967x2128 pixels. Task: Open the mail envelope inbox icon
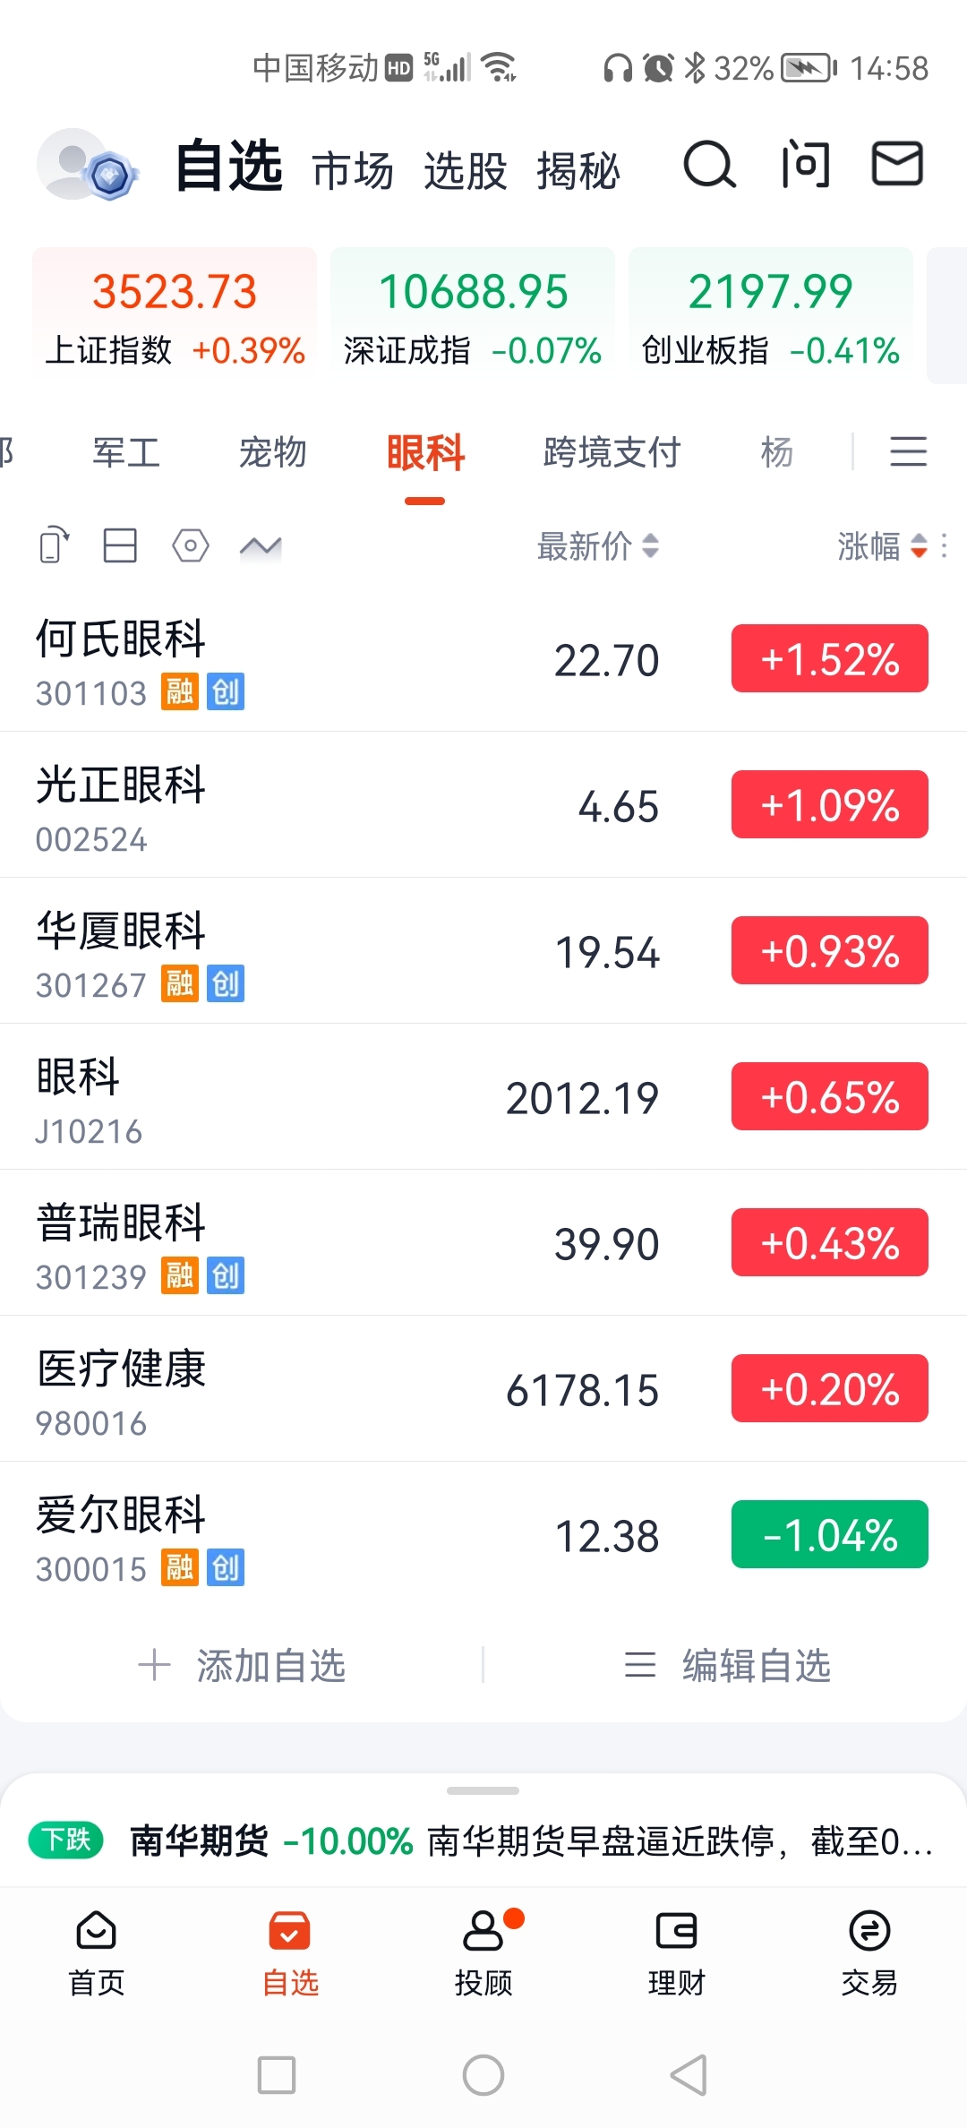(897, 163)
